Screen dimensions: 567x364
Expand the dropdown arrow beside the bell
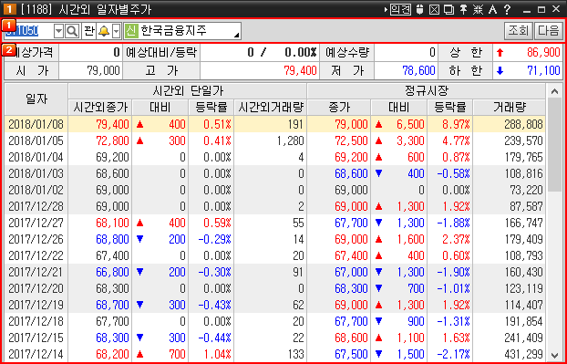(116, 32)
